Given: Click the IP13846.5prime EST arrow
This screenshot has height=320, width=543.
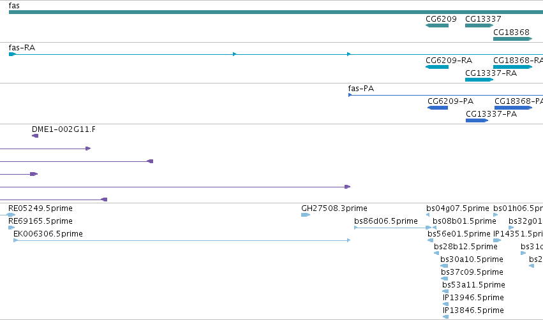Looking at the screenshot, I should click(445, 317).
